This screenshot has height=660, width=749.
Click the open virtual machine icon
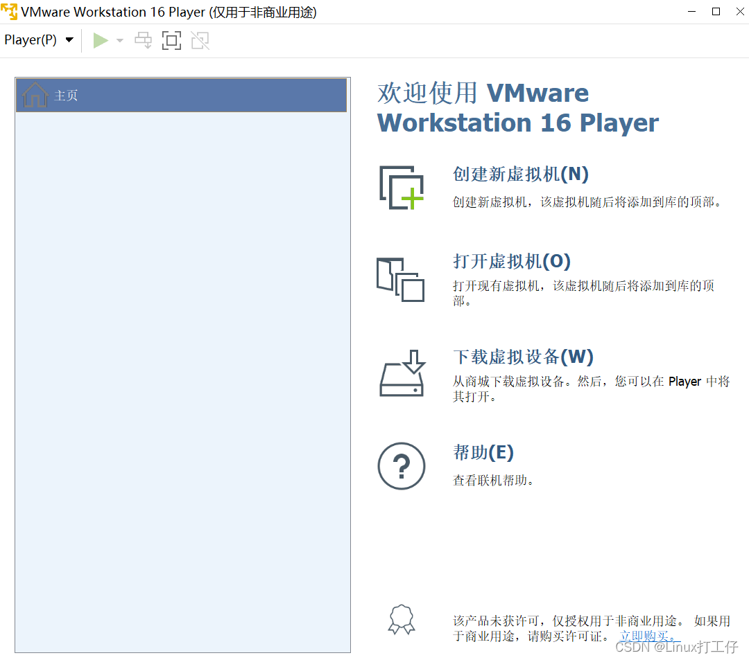(401, 279)
